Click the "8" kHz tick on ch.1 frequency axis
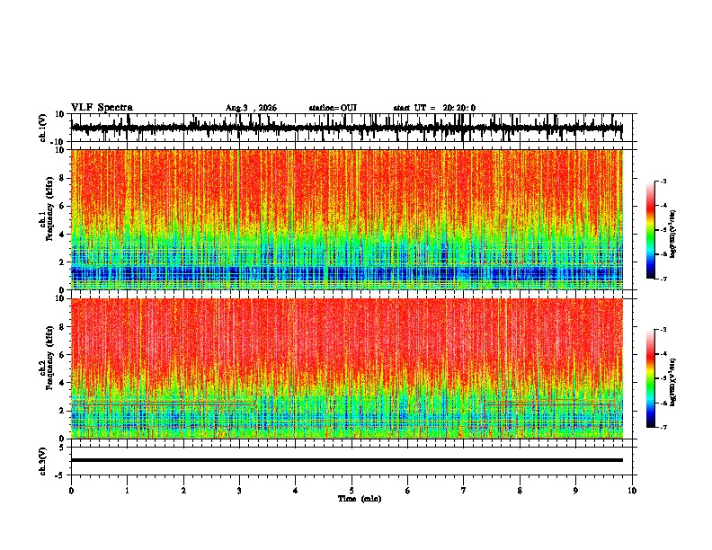The height and width of the screenshot is (550, 712). click(63, 178)
